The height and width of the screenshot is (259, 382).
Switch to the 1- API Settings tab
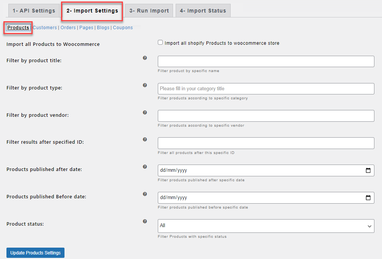point(34,11)
